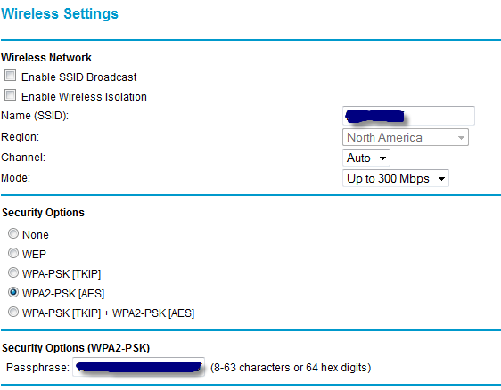
Task: Click the WEP label text
Action: click(34, 255)
